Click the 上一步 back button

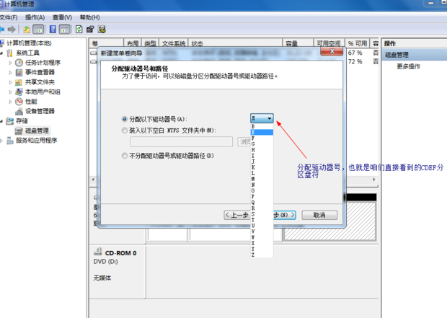click(236, 215)
